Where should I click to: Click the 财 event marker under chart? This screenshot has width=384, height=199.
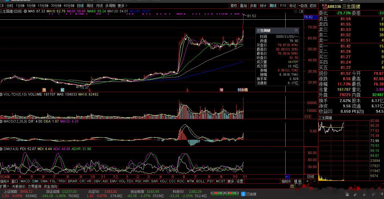[x=239, y=90]
